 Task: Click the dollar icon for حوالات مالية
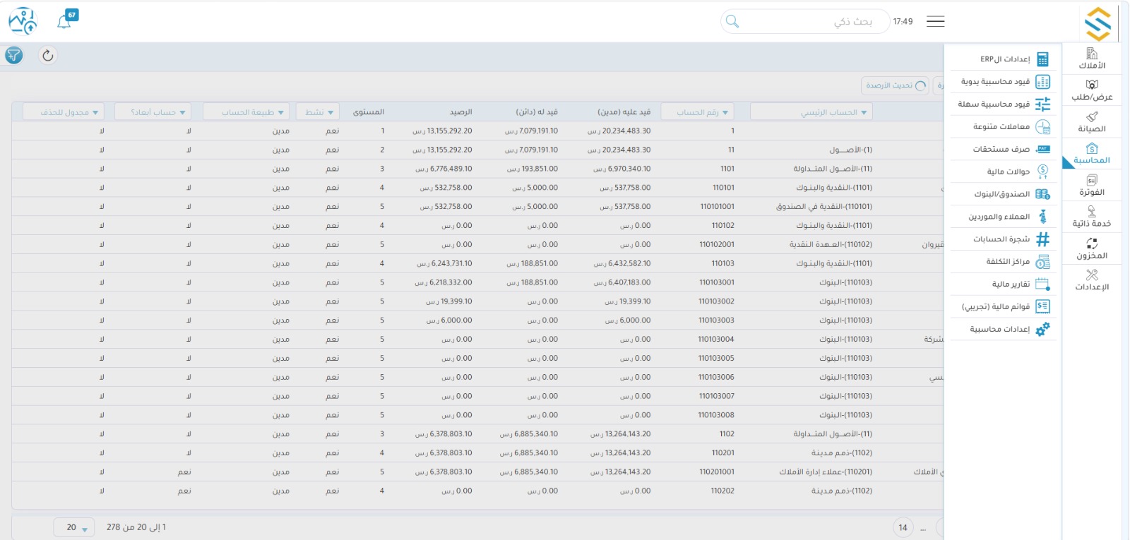(1042, 172)
